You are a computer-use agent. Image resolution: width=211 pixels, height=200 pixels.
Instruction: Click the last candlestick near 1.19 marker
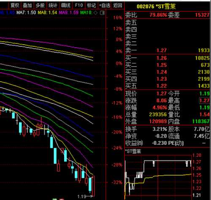(93, 186)
